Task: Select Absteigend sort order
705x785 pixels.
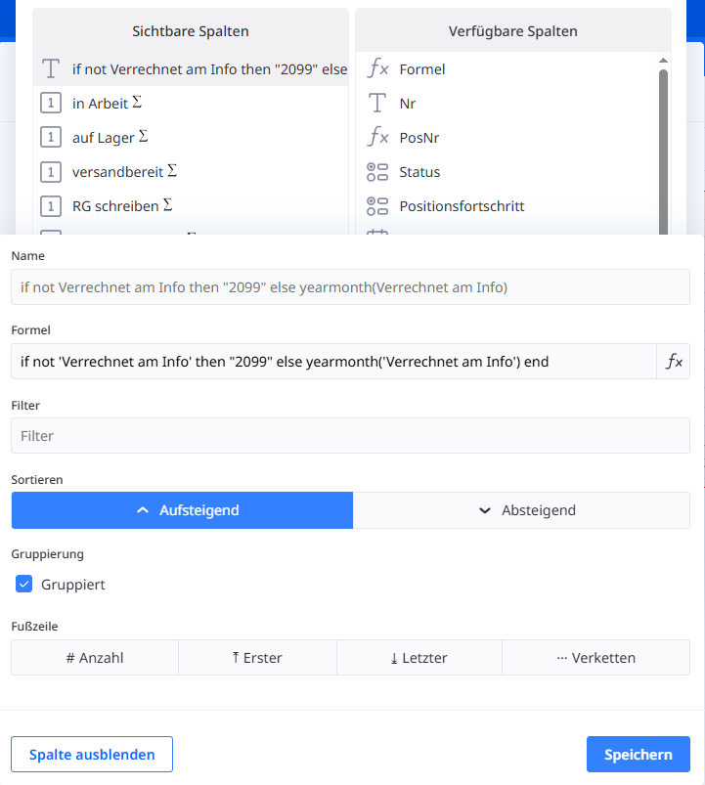Action: pyautogui.click(x=521, y=510)
